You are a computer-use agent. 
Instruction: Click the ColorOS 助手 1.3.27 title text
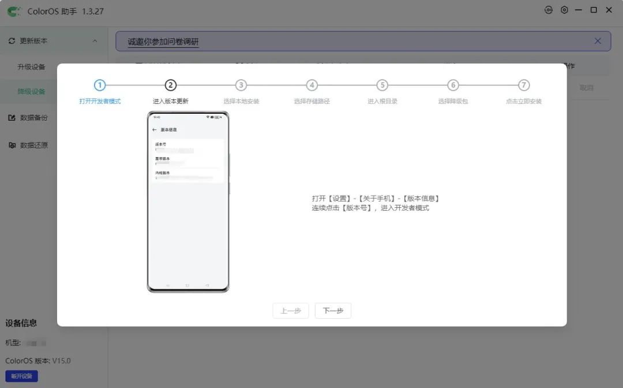[x=66, y=12]
